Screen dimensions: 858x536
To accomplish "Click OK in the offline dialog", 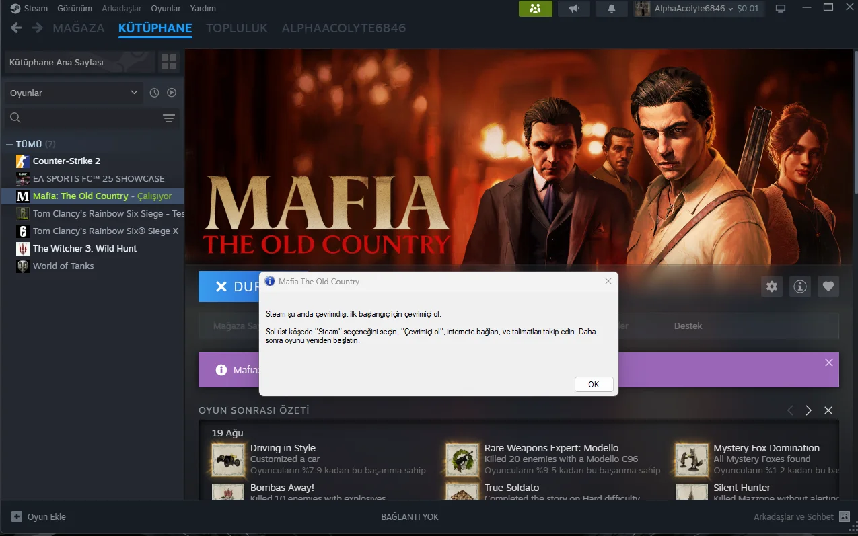I will click(594, 385).
